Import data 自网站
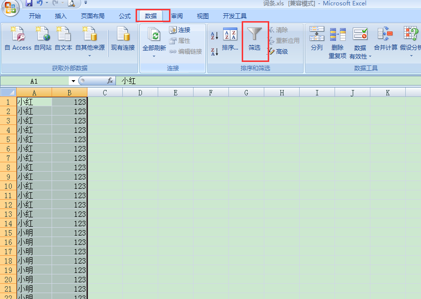Viewport: 421px width, 299px height. 43,38
